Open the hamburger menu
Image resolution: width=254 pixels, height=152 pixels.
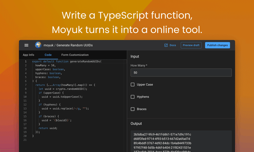[x=26, y=45]
